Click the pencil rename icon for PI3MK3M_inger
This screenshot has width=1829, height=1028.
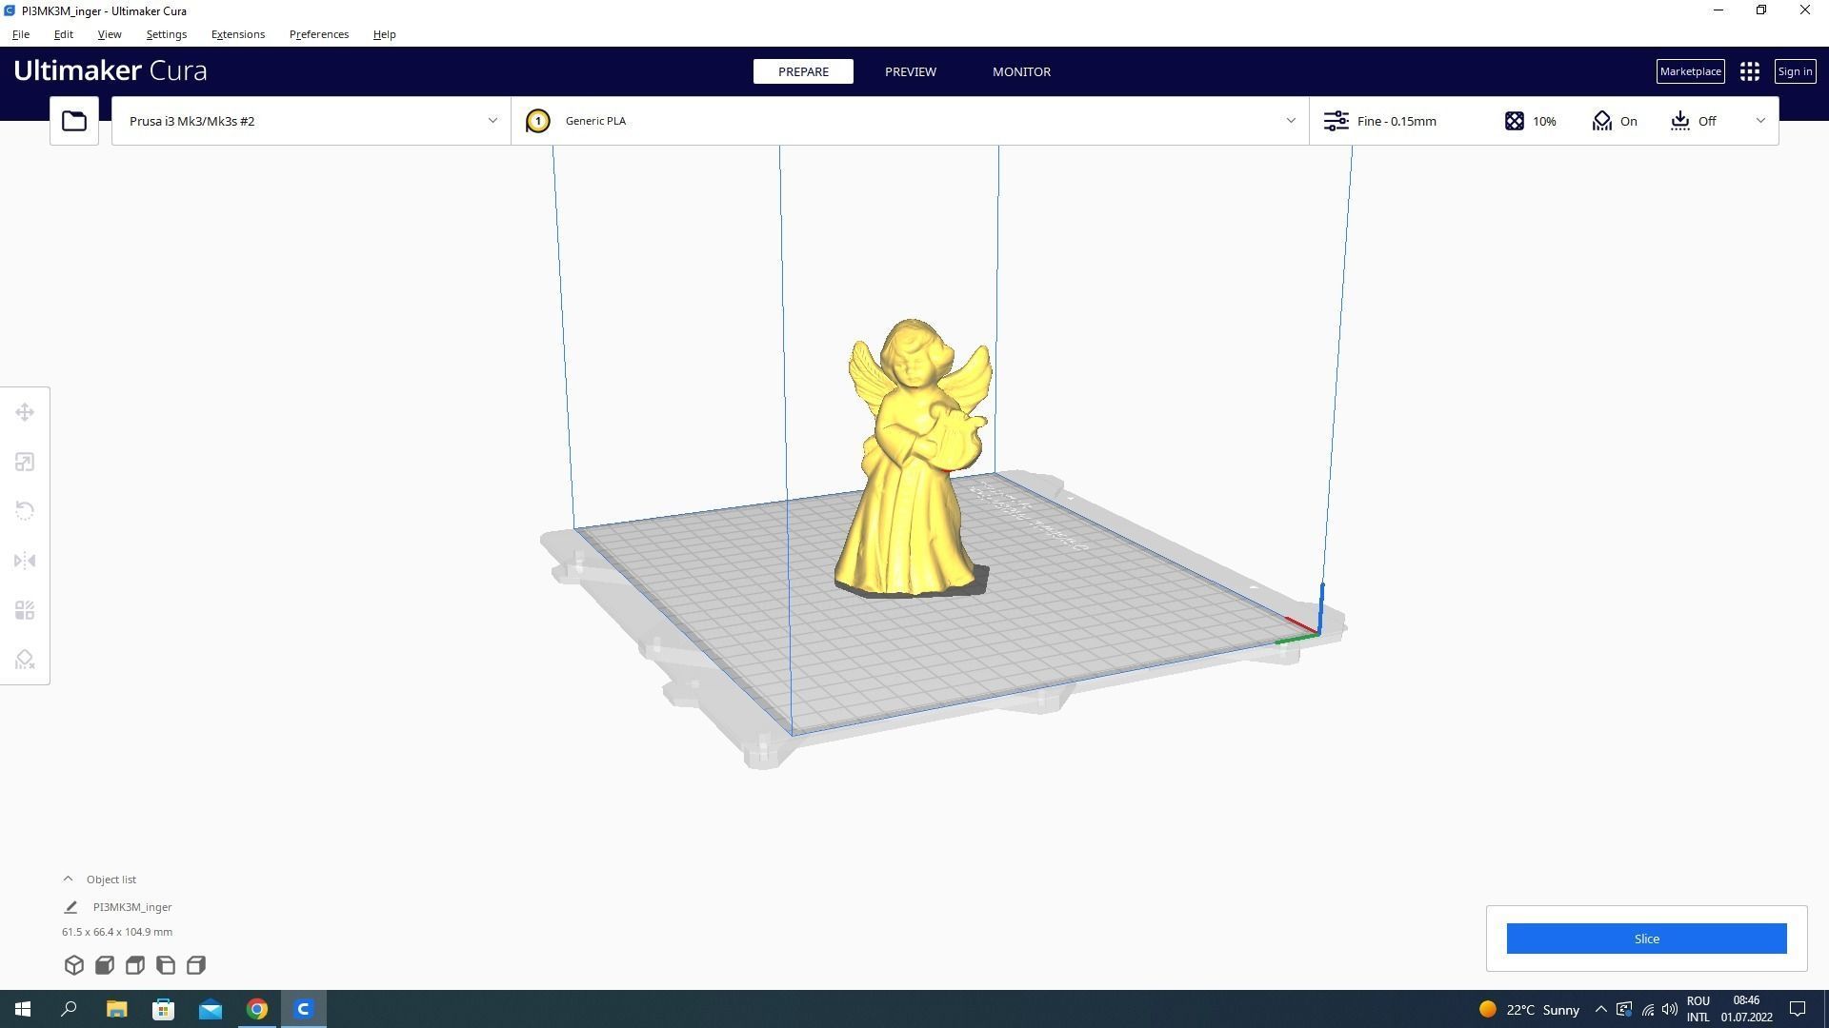click(70, 907)
